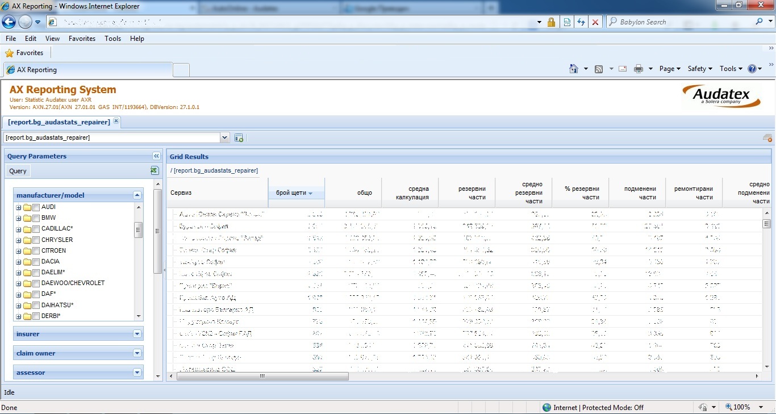The image size is (776, 414).
Task: Tick the DAF* checkbox
Action: coord(36,294)
